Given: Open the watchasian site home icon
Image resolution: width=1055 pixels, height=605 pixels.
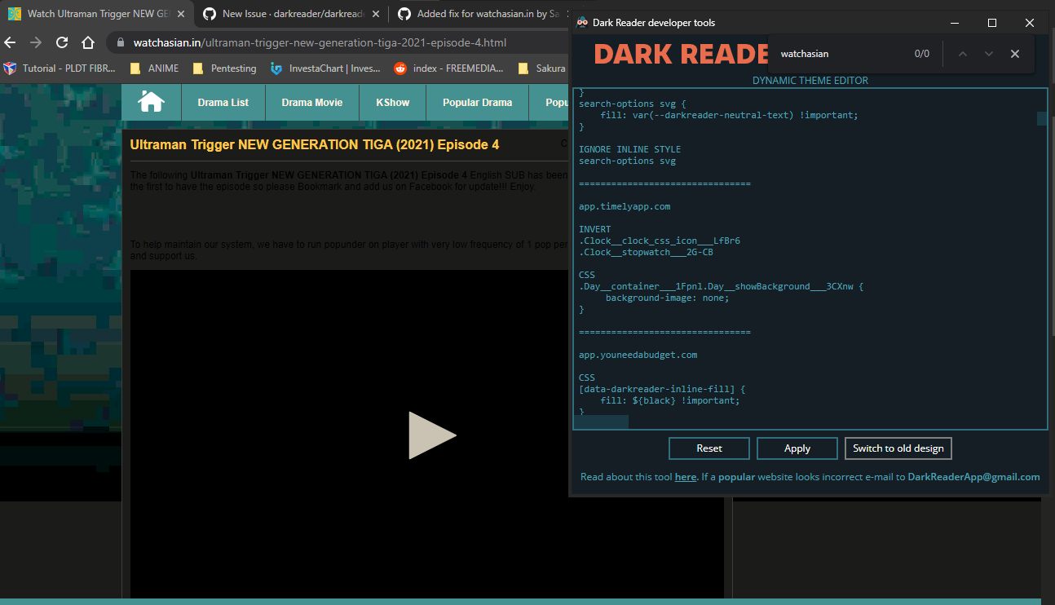Looking at the screenshot, I should [152, 102].
